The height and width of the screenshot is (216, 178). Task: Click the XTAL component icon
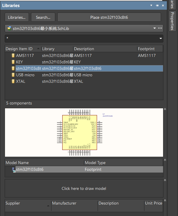pyautogui.click(x=13, y=81)
